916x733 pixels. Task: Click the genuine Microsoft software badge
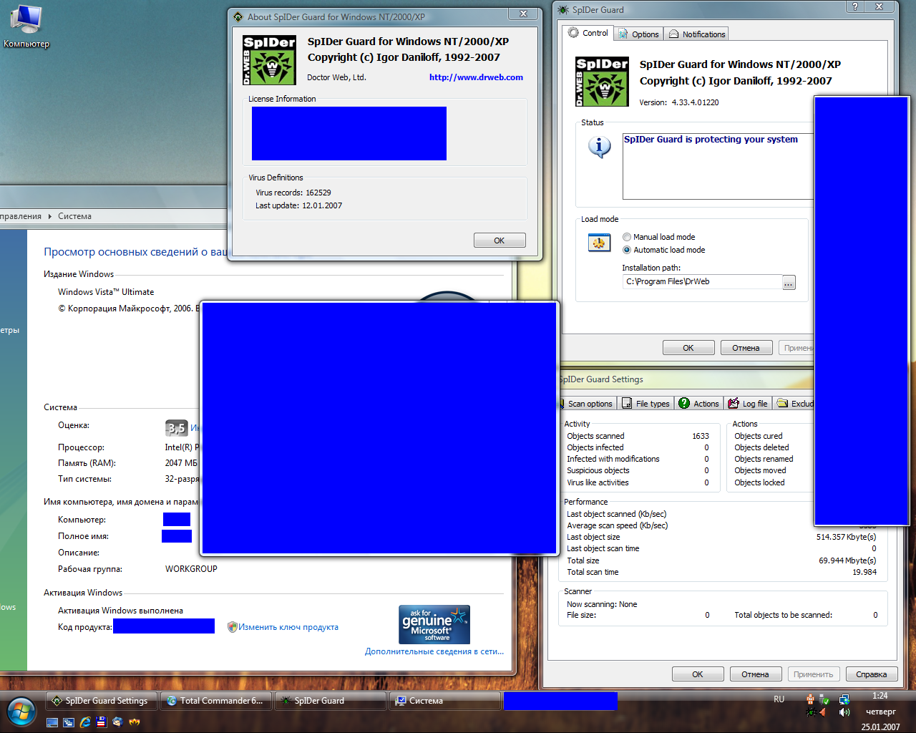[x=434, y=624]
